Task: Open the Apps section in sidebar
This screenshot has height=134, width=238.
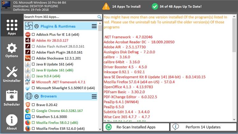Action: click(12, 25)
